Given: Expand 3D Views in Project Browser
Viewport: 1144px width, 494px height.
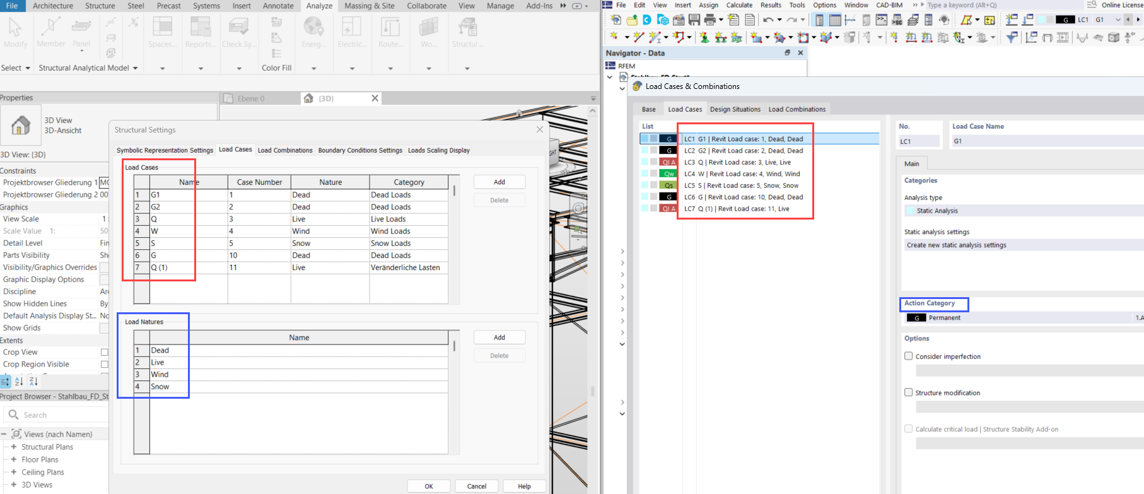Looking at the screenshot, I should [13, 485].
